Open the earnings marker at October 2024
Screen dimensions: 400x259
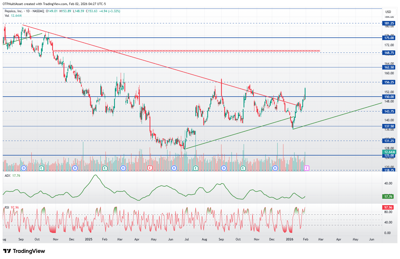[41, 168]
